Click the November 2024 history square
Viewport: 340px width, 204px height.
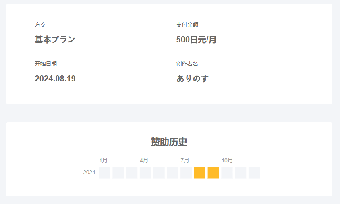240,173
